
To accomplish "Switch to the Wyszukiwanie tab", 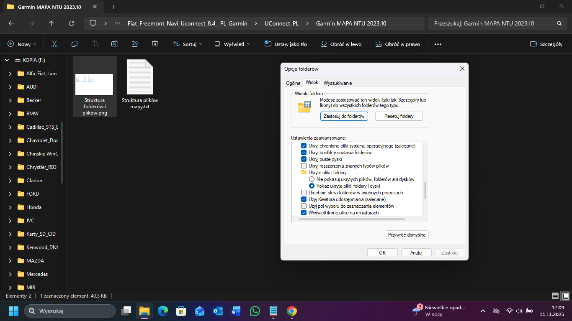I will coord(338,83).
